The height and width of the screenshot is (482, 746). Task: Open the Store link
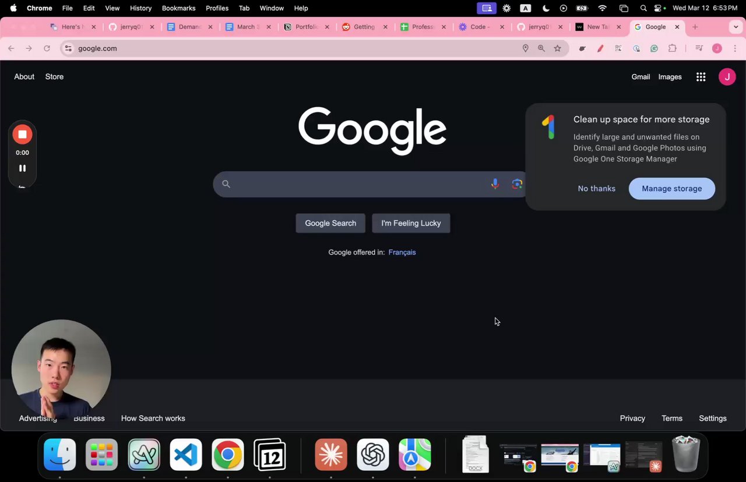pyautogui.click(x=54, y=77)
